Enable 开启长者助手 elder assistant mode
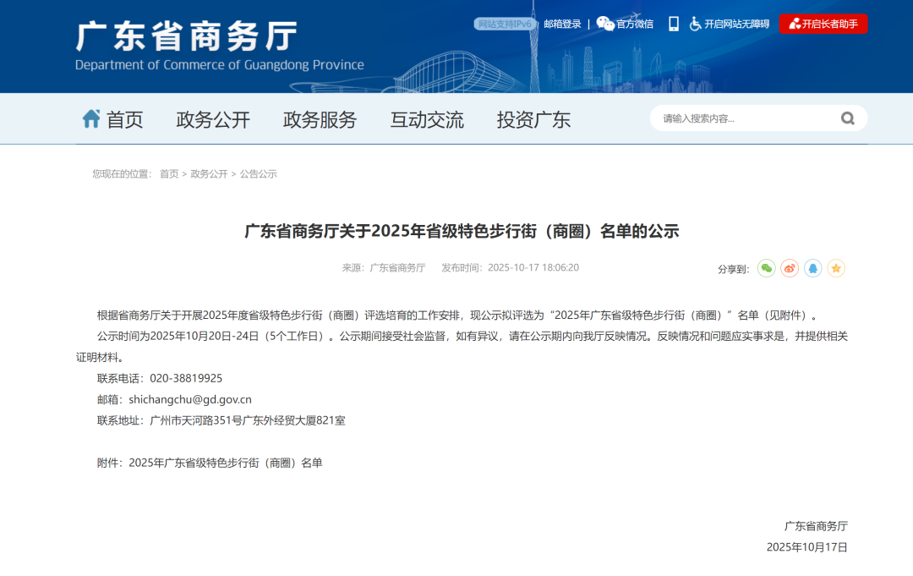 (x=823, y=24)
